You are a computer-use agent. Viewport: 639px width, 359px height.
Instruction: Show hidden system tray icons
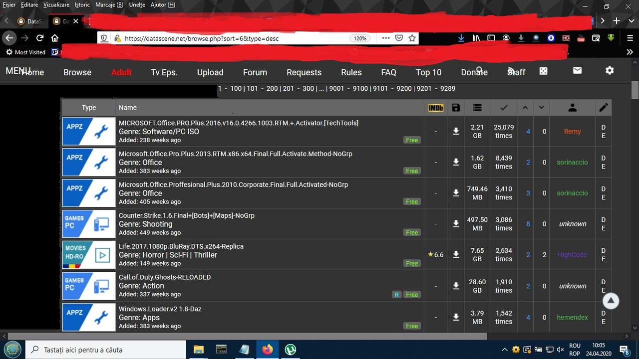click(x=505, y=350)
